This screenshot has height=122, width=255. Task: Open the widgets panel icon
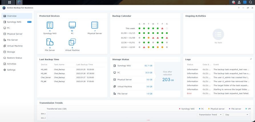tap(245, 2)
